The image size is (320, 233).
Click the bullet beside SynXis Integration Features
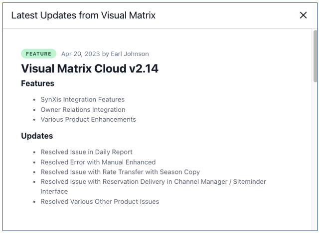pos(34,100)
